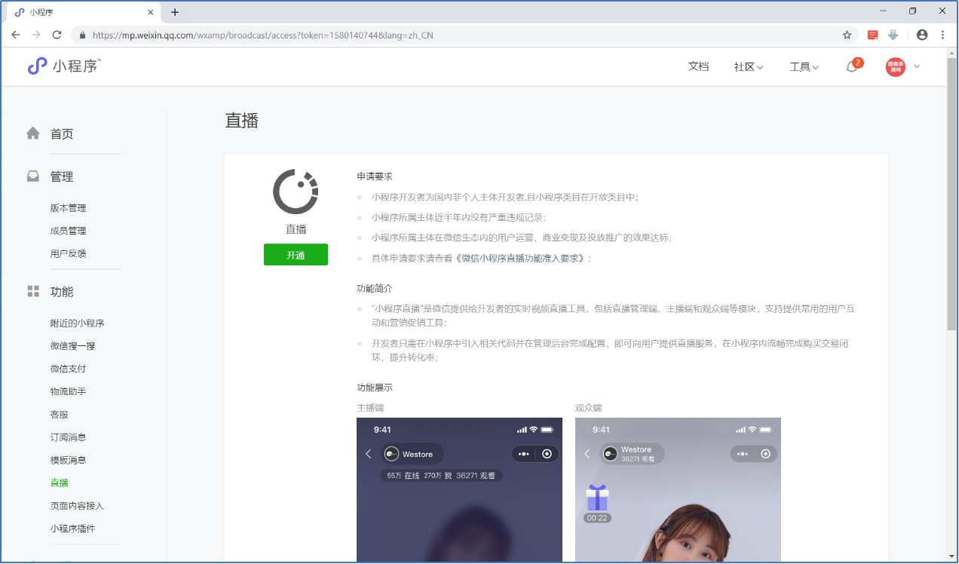Open 版本管理 in sidebar

(69, 208)
